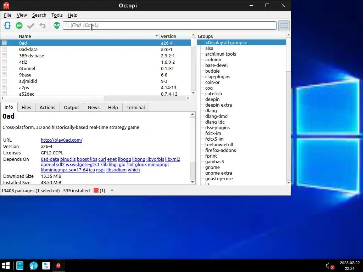Screen dimensions: 363x272
Task: Follow the boost-libs dependency link
Action: click(x=87, y=159)
